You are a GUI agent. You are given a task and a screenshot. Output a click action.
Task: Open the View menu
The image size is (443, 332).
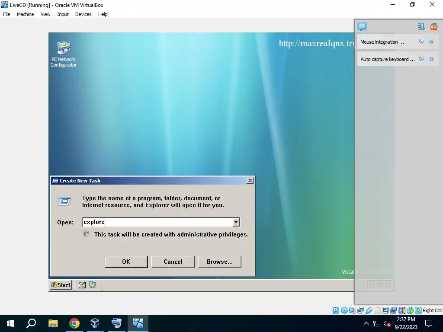[x=45, y=14]
